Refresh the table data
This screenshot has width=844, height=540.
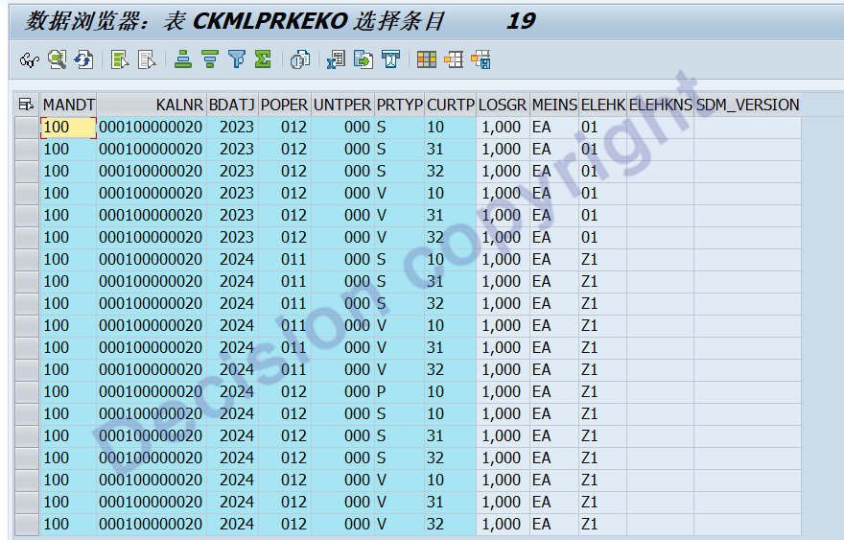83,60
